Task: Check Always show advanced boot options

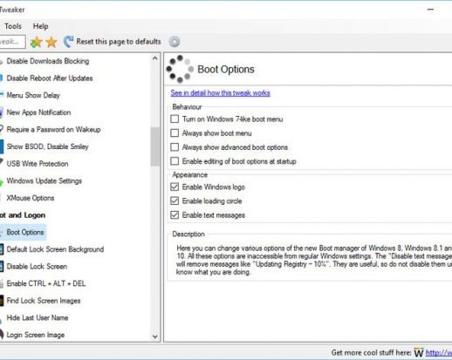Action: pos(175,146)
